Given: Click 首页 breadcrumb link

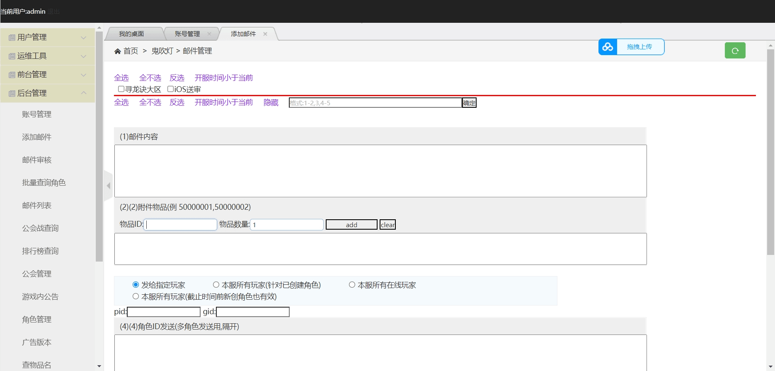Looking at the screenshot, I should (131, 51).
